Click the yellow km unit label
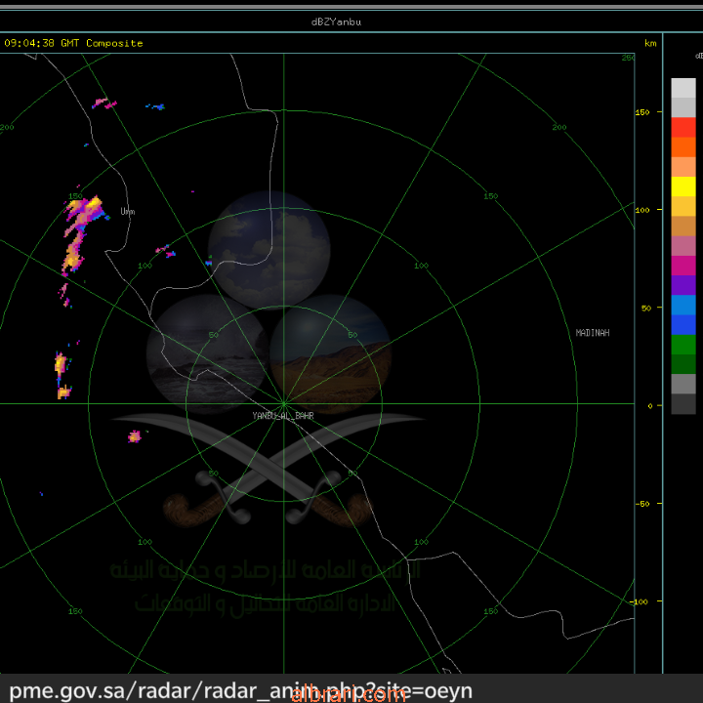The width and height of the screenshot is (703, 703). [650, 43]
